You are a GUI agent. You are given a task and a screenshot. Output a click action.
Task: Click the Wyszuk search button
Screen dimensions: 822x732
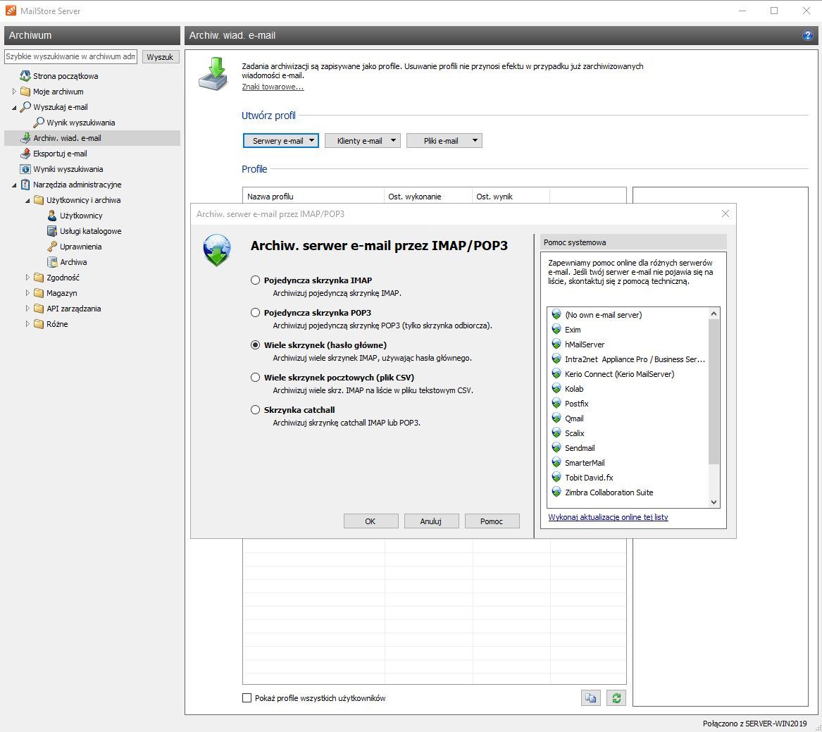click(x=161, y=56)
